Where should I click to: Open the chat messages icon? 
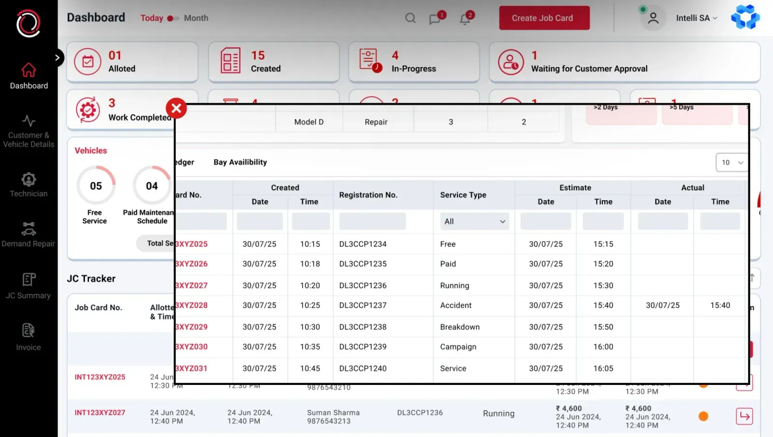coord(435,19)
